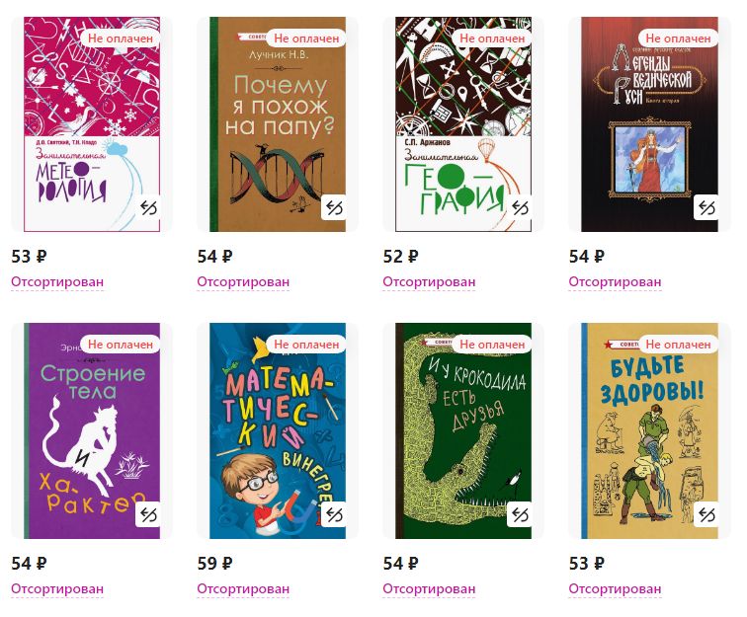Open the И у крокодила есть друзья cover
This screenshot has height=617, width=747.
coord(463,430)
